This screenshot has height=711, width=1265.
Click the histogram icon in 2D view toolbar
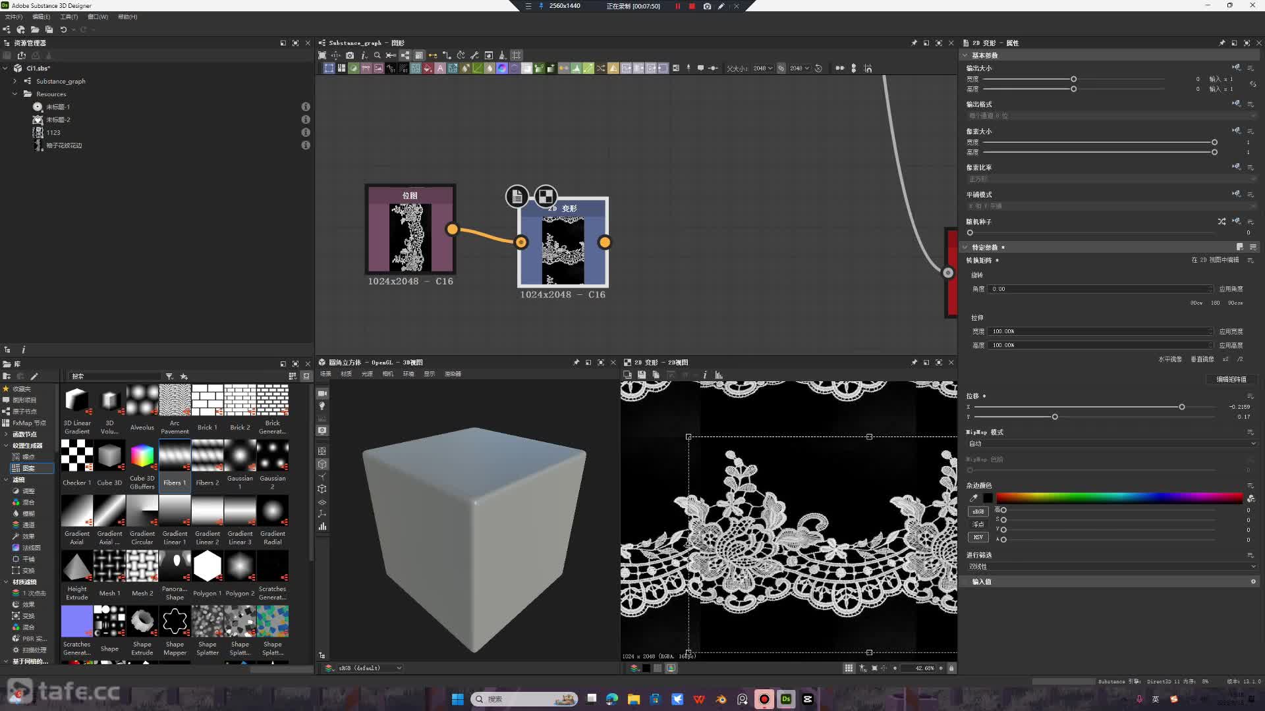point(719,375)
